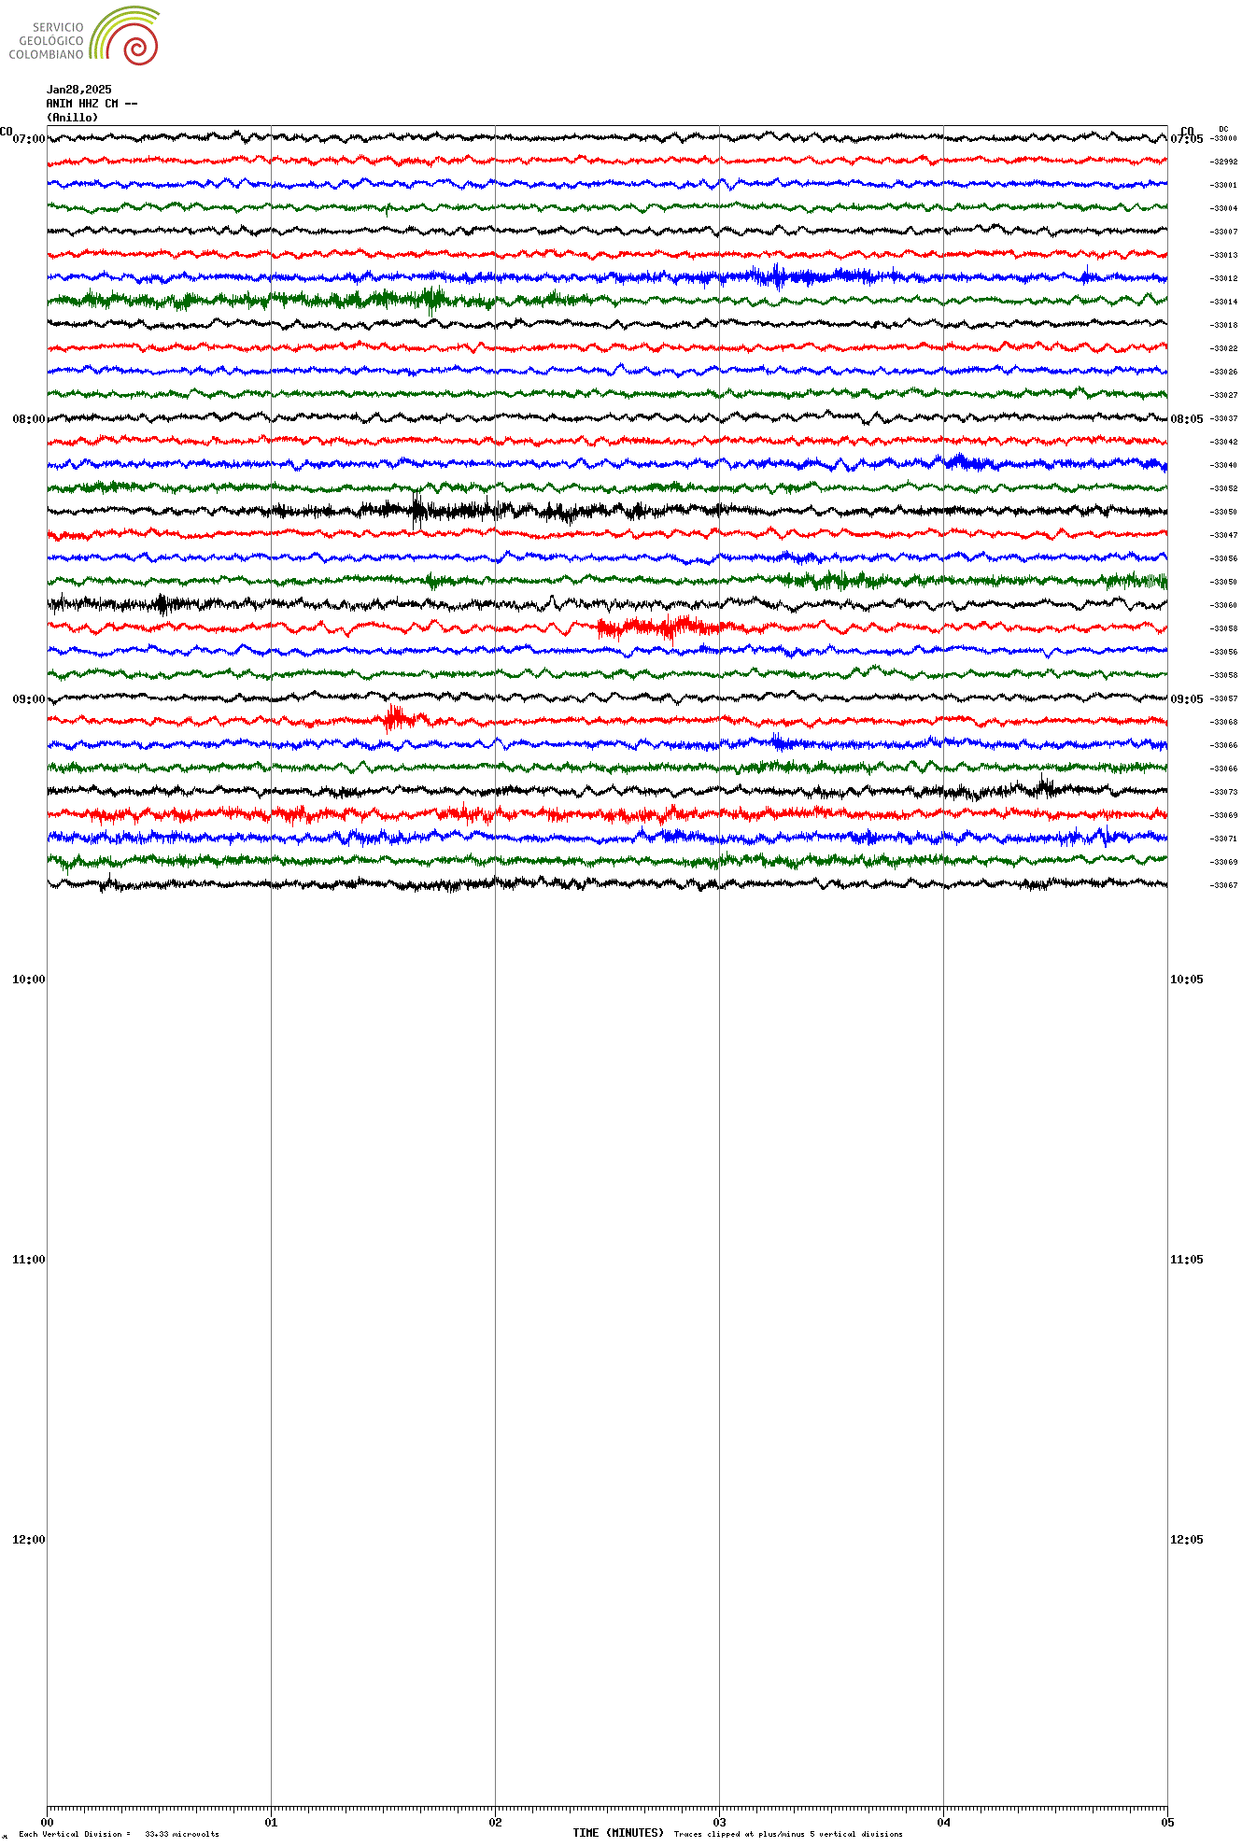Click the TIME (MINUTES) axis title

(618, 1833)
